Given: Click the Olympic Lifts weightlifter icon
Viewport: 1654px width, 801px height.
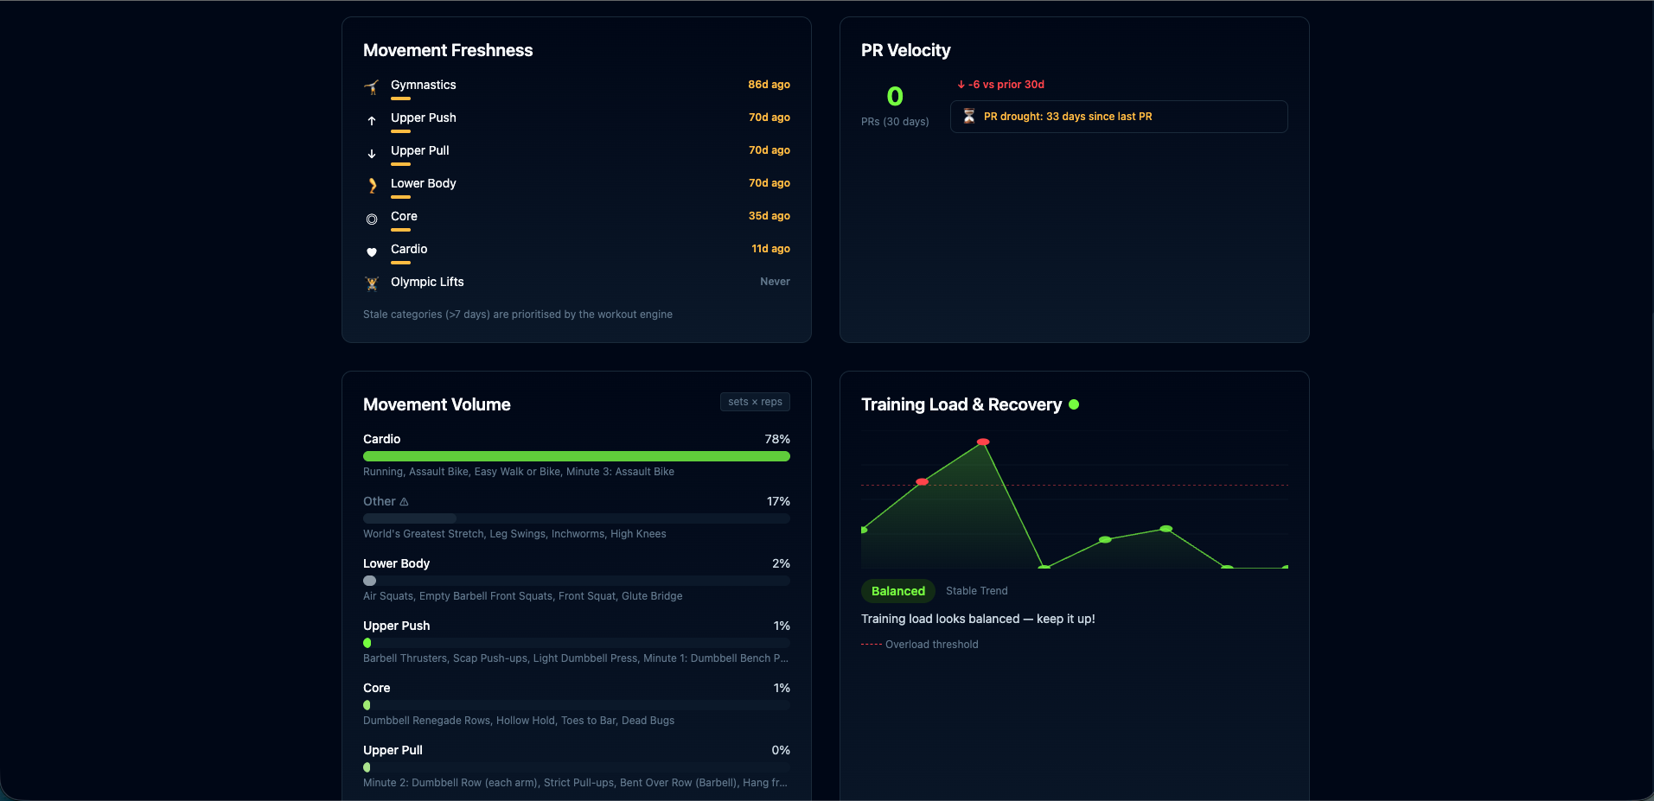Looking at the screenshot, I should pyautogui.click(x=372, y=283).
